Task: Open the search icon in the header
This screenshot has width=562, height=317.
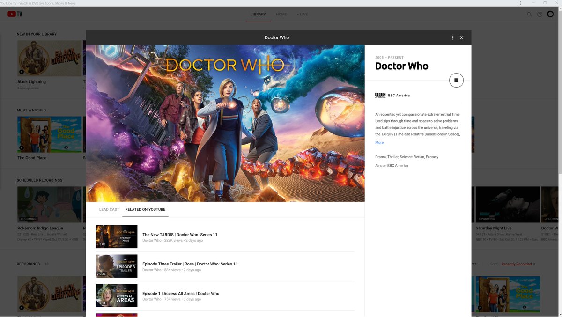Action: pos(529,15)
